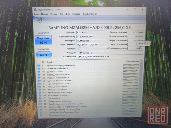Click status icon for Единицы данных - чтение row
Viewport: 171px width, 128px height.
click(39, 81)
